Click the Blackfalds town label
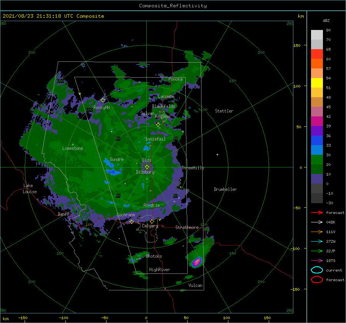 163,106
